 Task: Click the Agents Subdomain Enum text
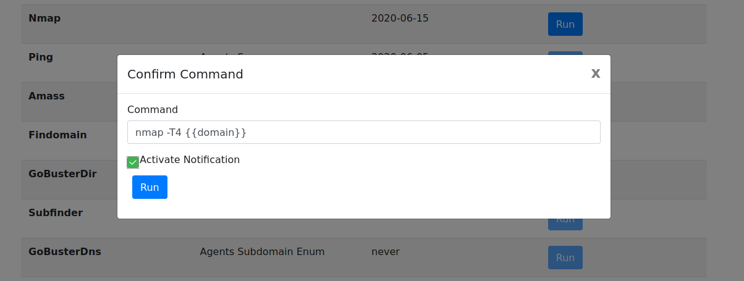coord(262,251)
